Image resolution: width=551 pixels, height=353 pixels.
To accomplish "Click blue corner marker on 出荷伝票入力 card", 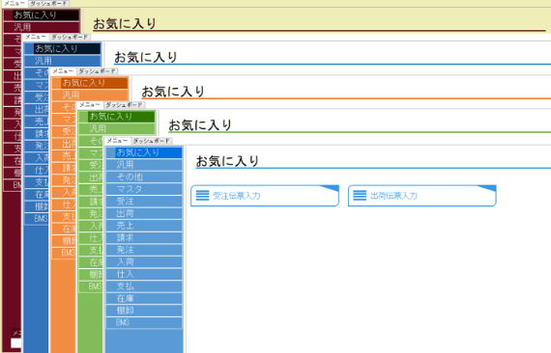I will 488,188.
